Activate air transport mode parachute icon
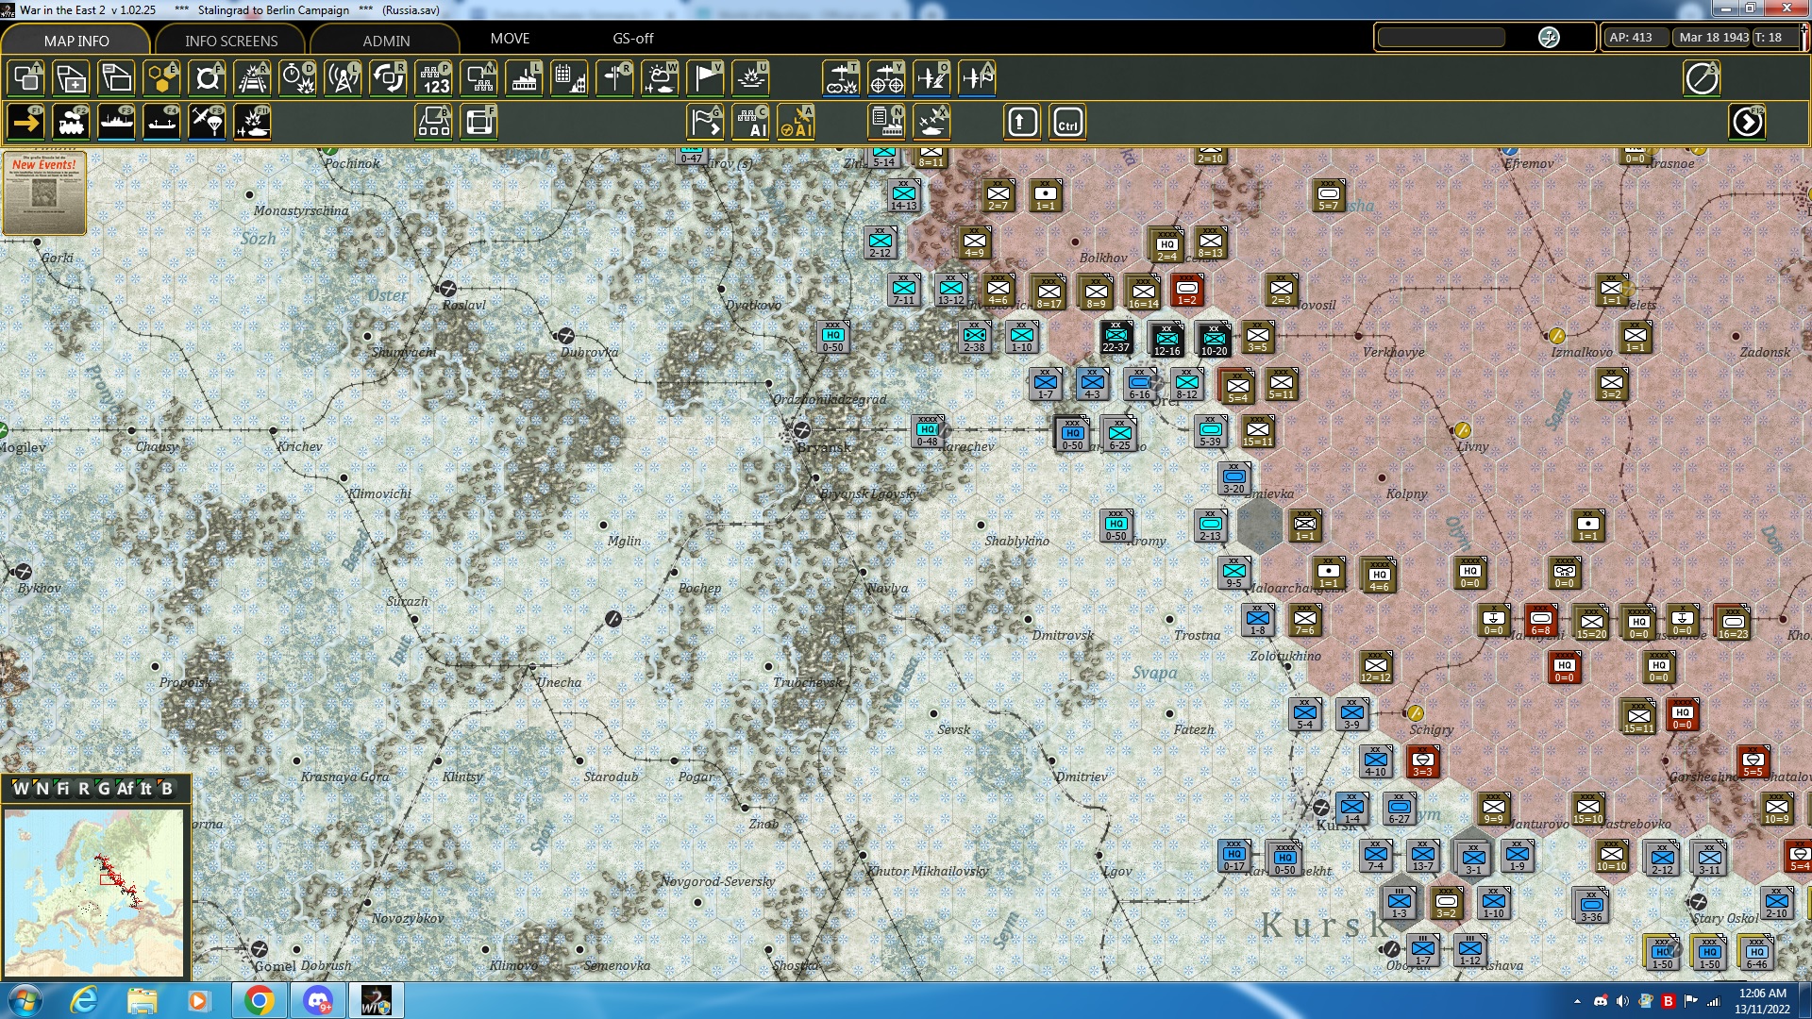Image resolution: width=1812 pixels, height=1019 pixels. (207, 122)
